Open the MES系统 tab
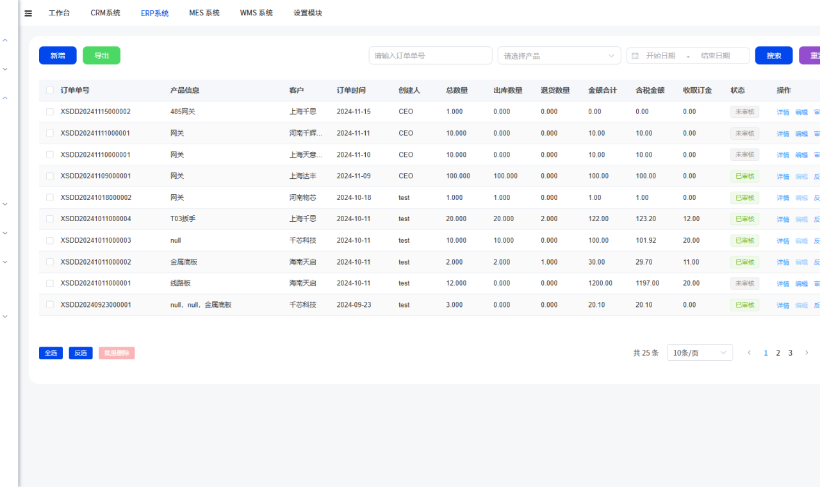 tap(204, 13)
